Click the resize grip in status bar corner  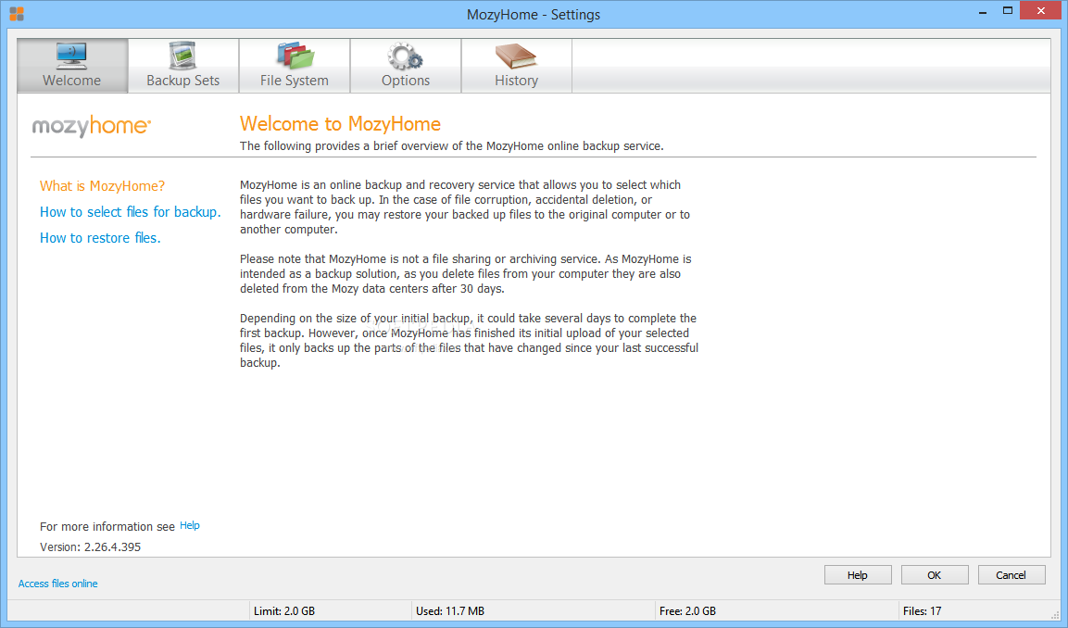(1054, 614)
